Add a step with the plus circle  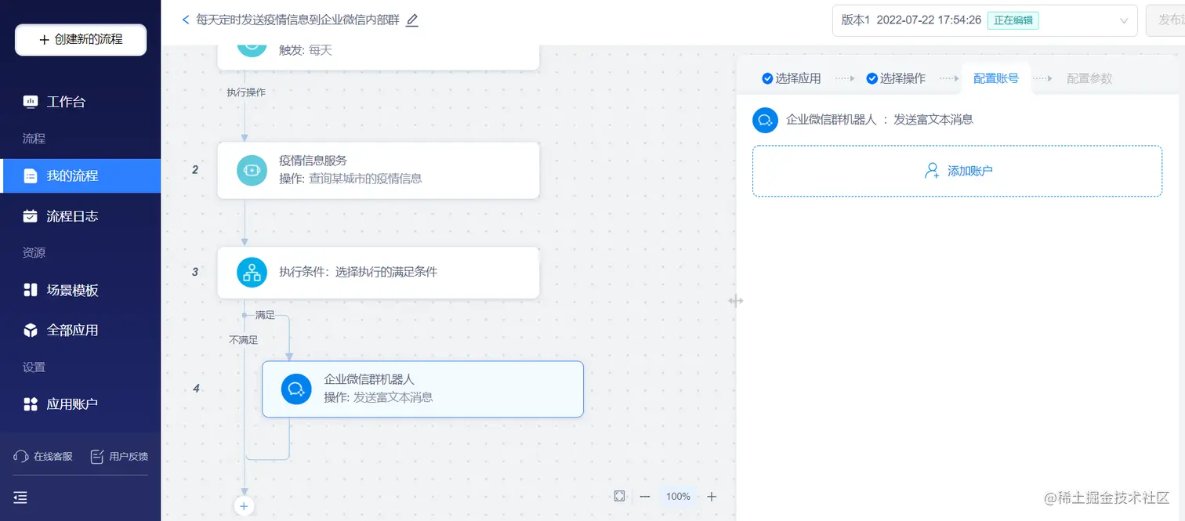click(x=244, y=506)
